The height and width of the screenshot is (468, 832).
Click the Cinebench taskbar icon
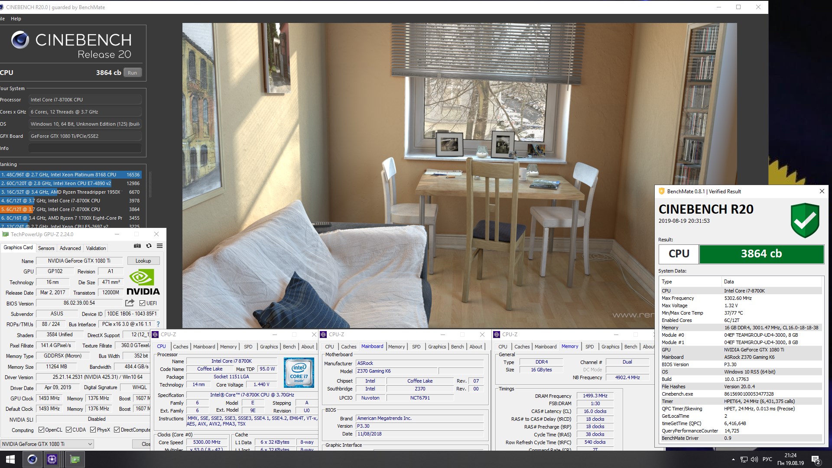(x=32, y=459)
